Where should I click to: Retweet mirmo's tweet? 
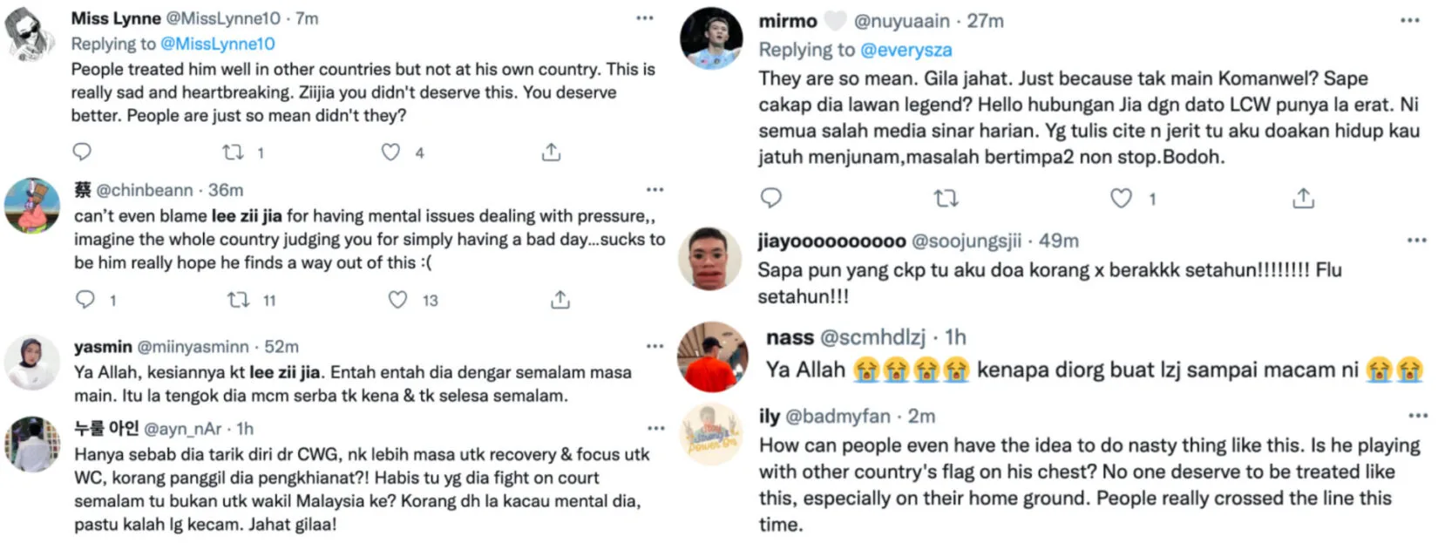click(946, 198)
